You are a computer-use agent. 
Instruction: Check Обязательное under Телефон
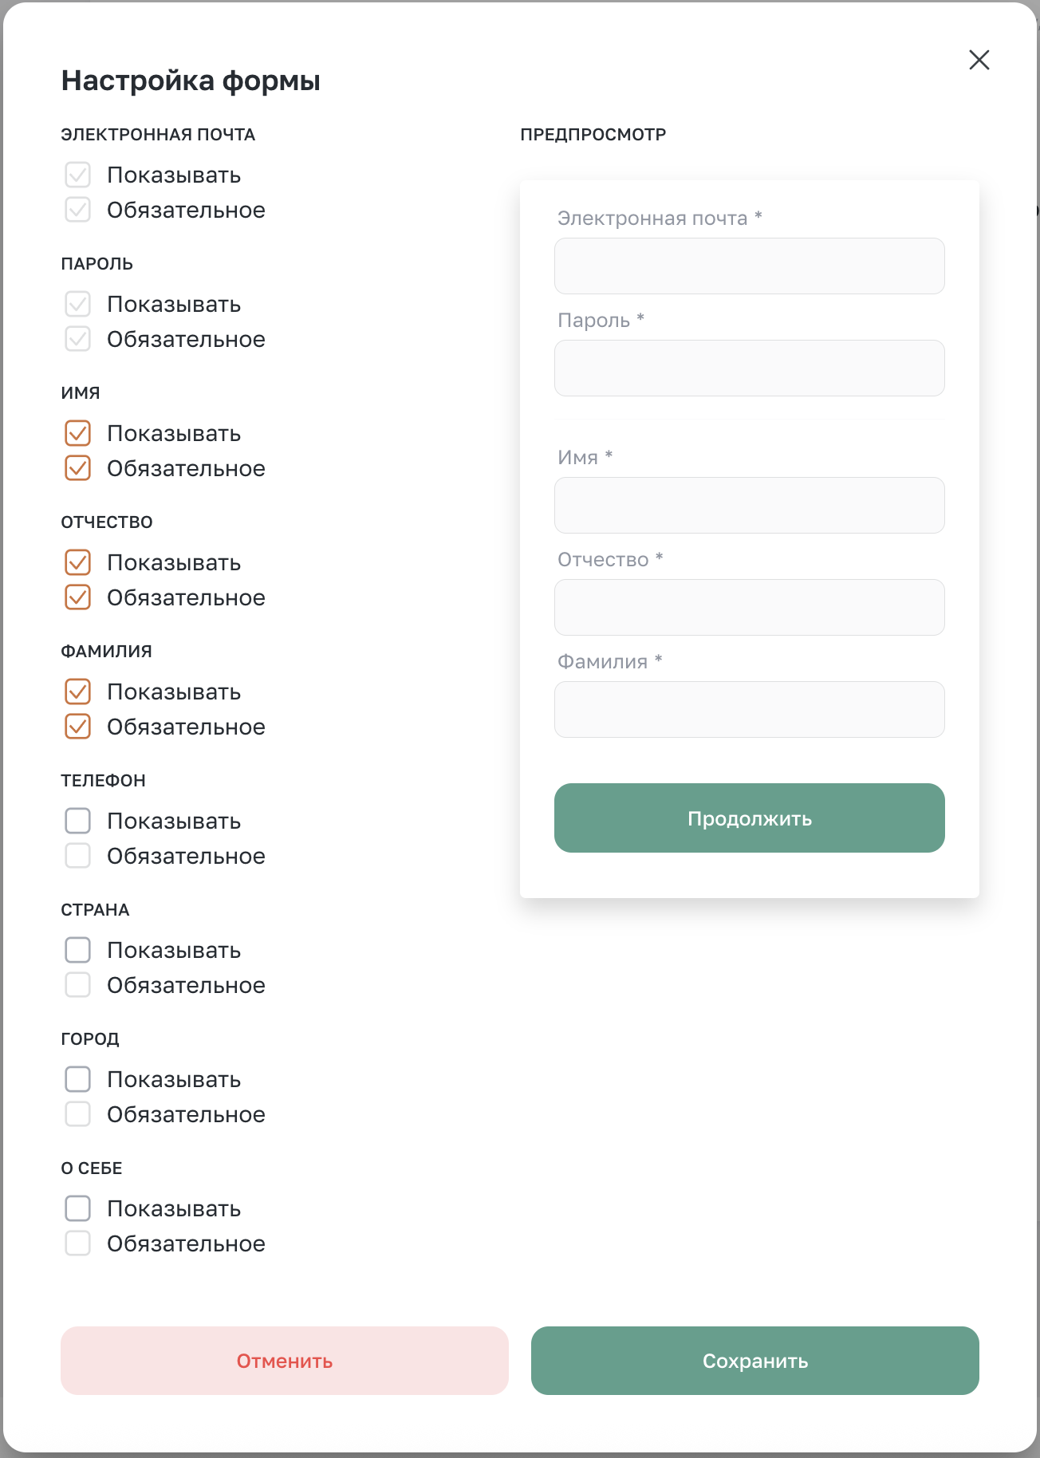click(78, 856)
